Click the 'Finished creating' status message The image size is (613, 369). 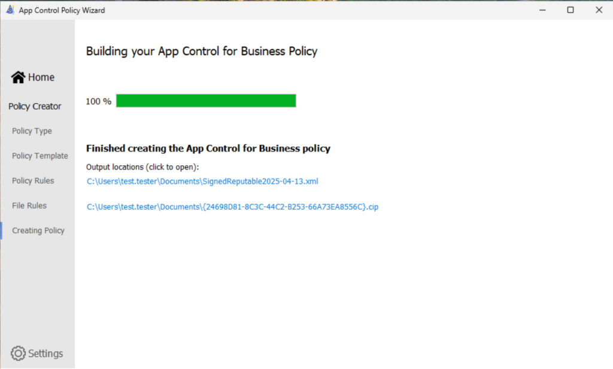point(208,149)
